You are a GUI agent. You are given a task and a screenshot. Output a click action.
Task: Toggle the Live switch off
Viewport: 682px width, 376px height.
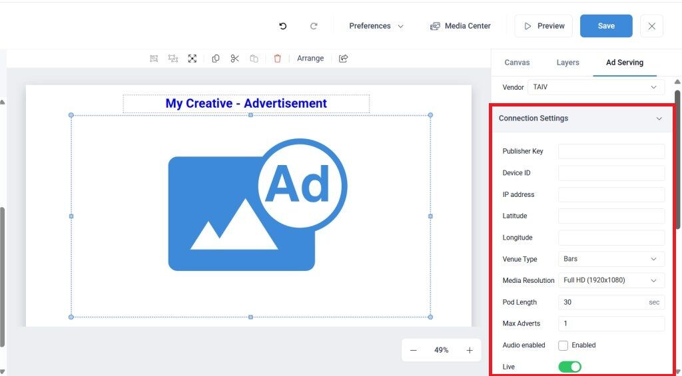pyautogui.click(x=570, y=367)
